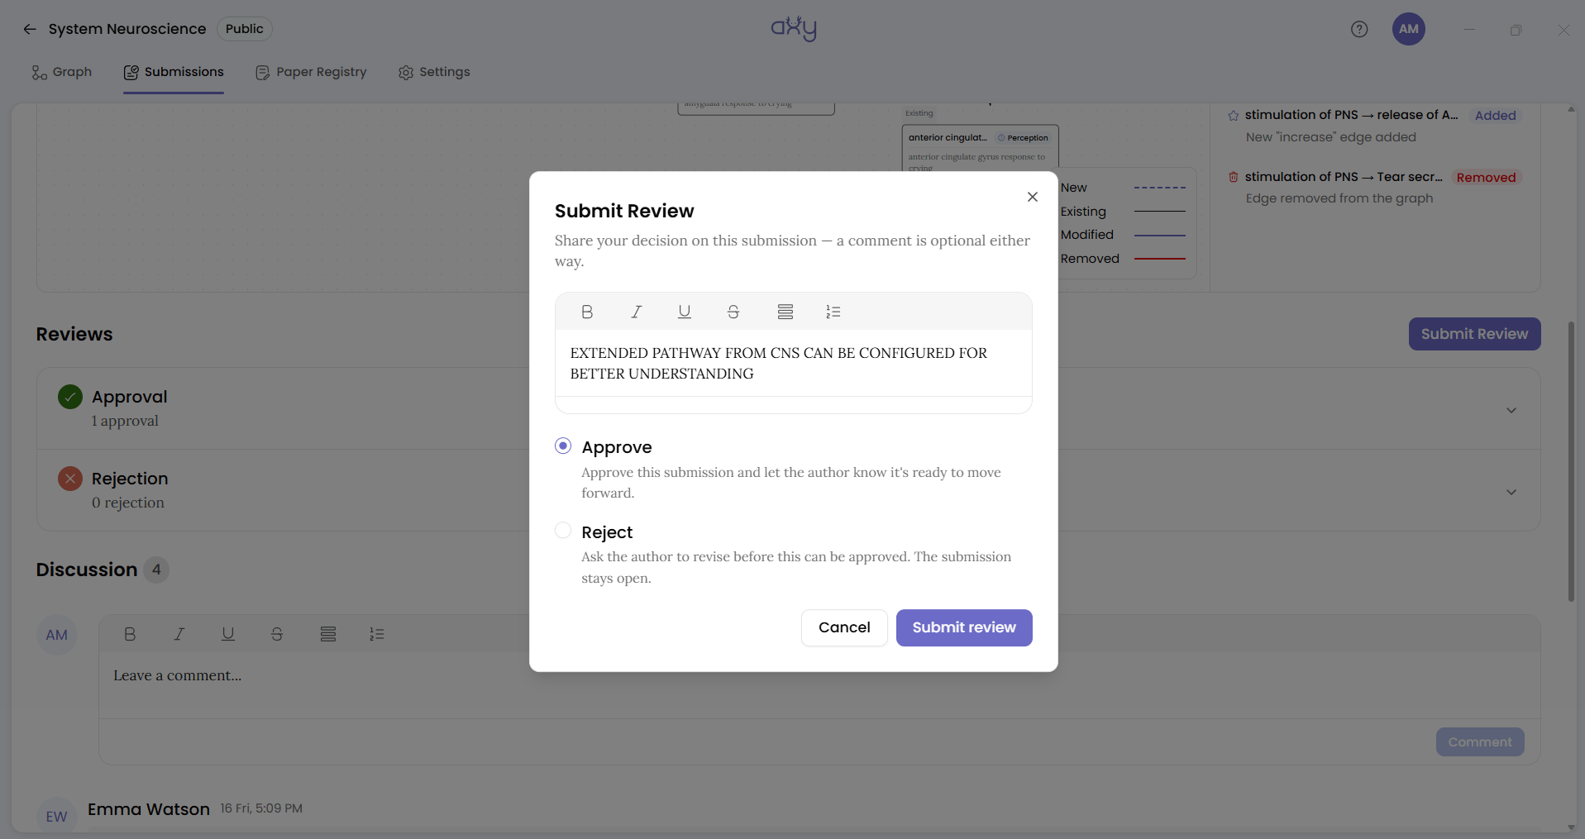
Task: Select the Approve radio option
Action: pyautogui.click(x=563, y=446)
